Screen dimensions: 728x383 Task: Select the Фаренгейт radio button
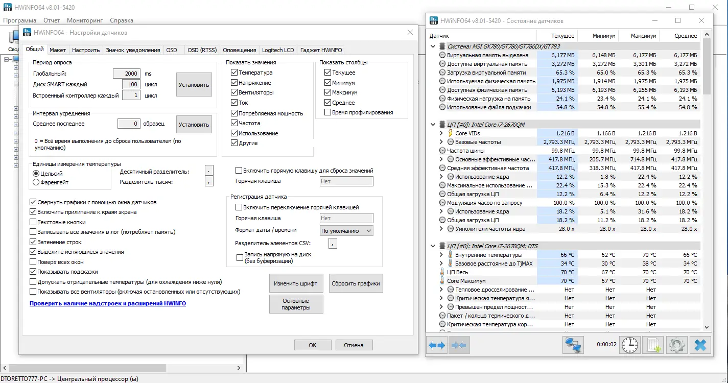click(36, 182)
